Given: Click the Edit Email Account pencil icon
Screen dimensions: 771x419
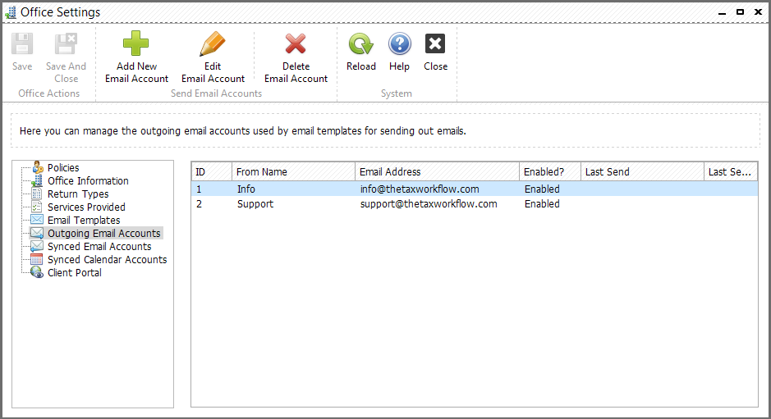Looking at the screenshot, I should tap(213, 43).
